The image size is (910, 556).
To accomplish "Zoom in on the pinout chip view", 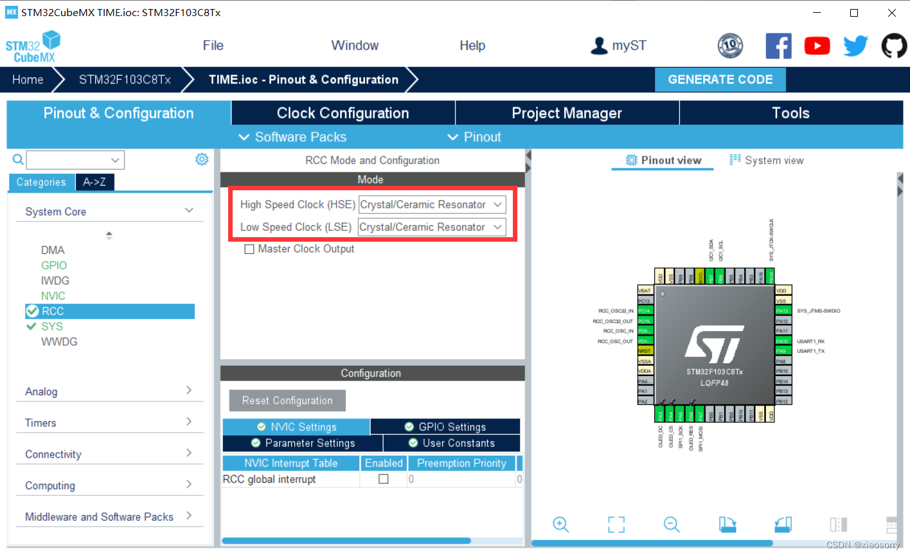I will pyautogui.click(x=560, y=525).
